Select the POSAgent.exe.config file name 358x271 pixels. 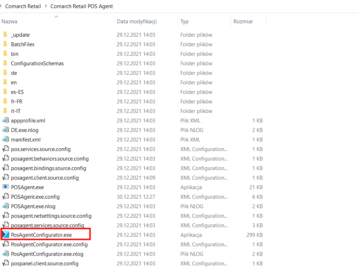pyautogui.click(x=35, y=197)
